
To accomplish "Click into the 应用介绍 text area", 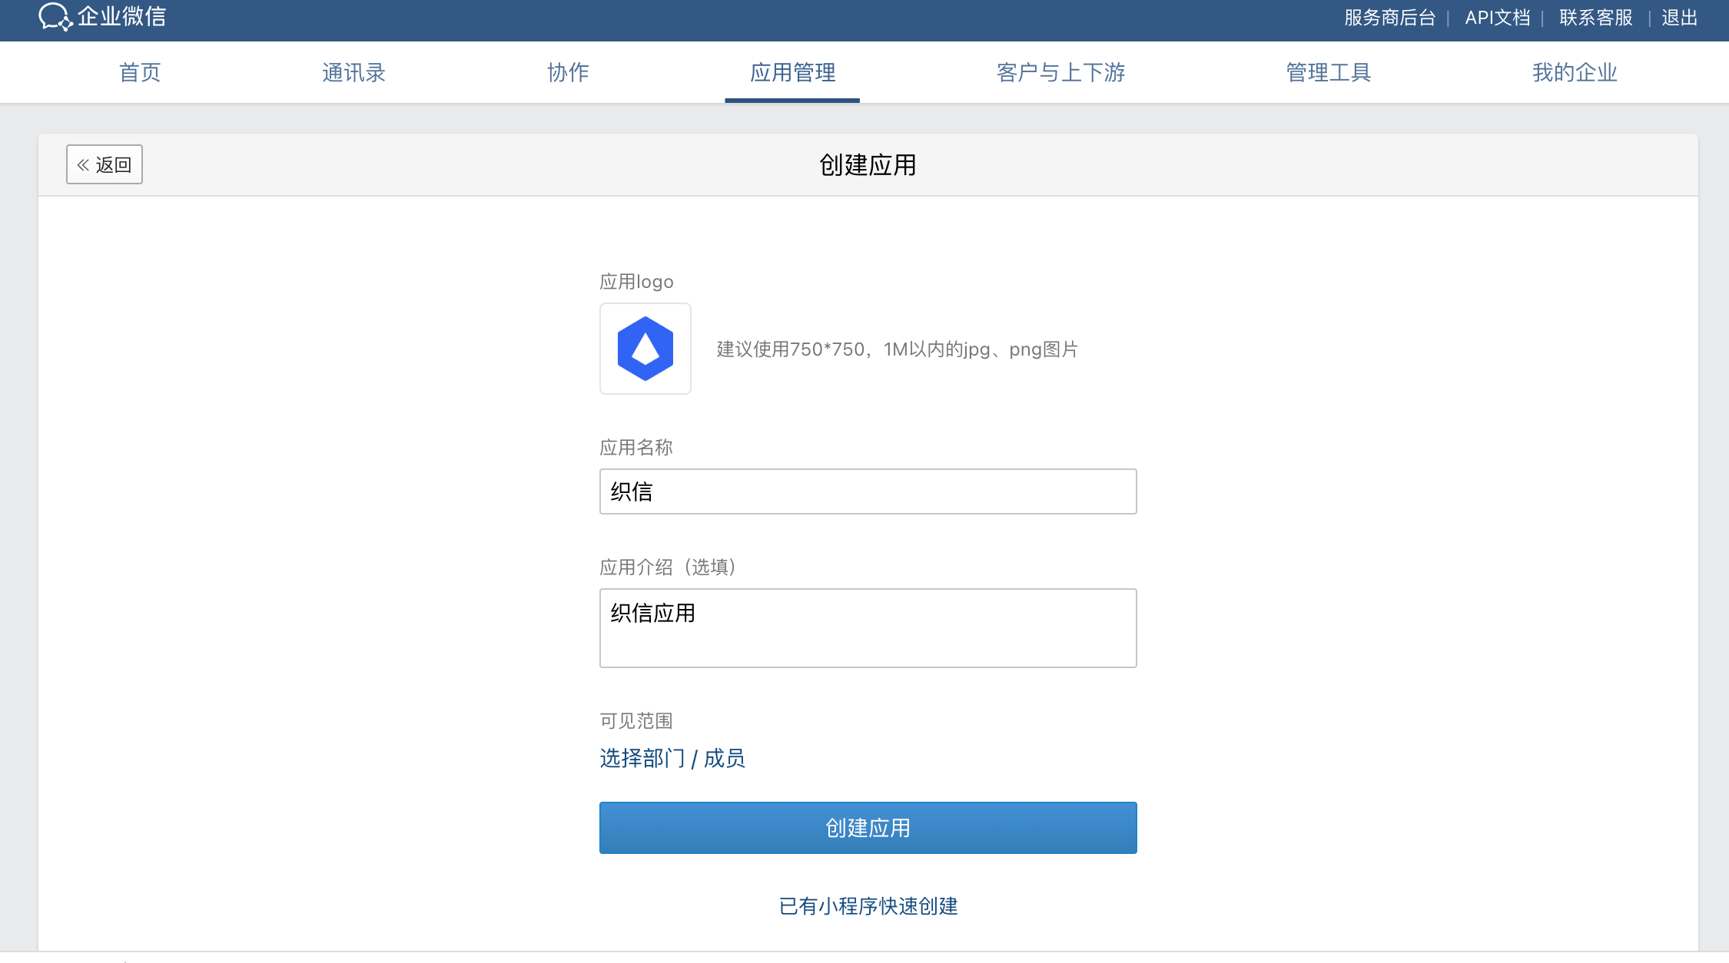I will pos(868,628).
